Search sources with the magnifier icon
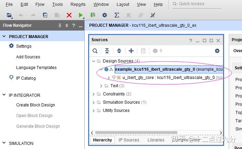The height and width of the screenshot is (149, 242). pyautogui.click(x=95, y=51)
